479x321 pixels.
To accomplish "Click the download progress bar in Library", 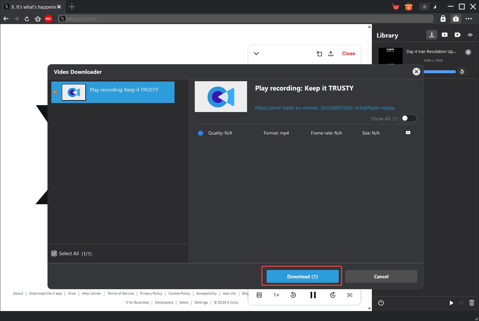I will point(439,72).
